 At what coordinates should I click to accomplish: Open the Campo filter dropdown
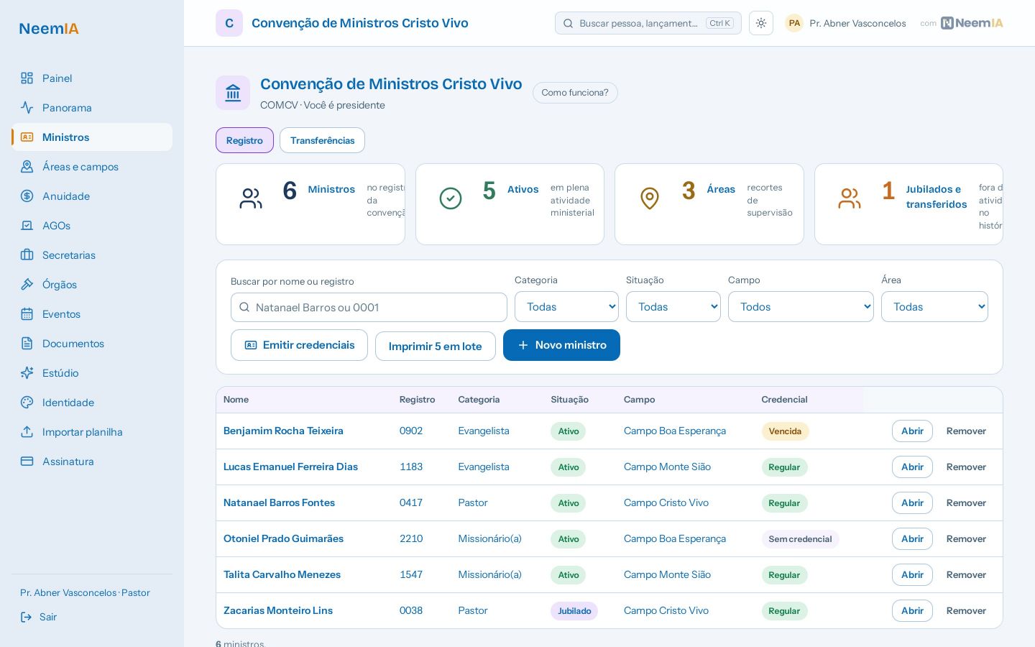(x=801, y=307)
